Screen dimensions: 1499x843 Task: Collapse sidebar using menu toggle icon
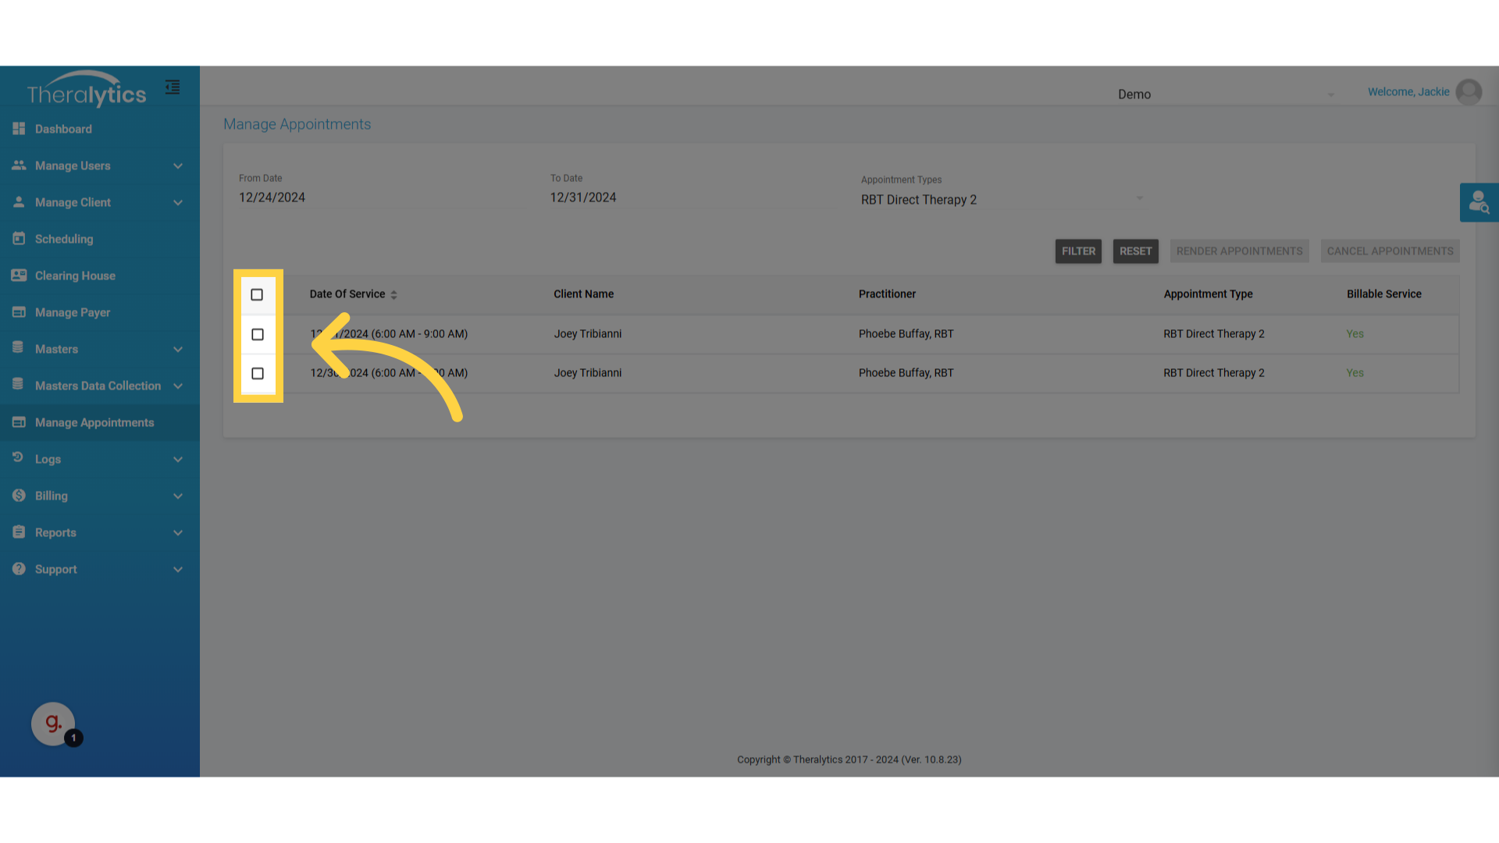point(173,87)
